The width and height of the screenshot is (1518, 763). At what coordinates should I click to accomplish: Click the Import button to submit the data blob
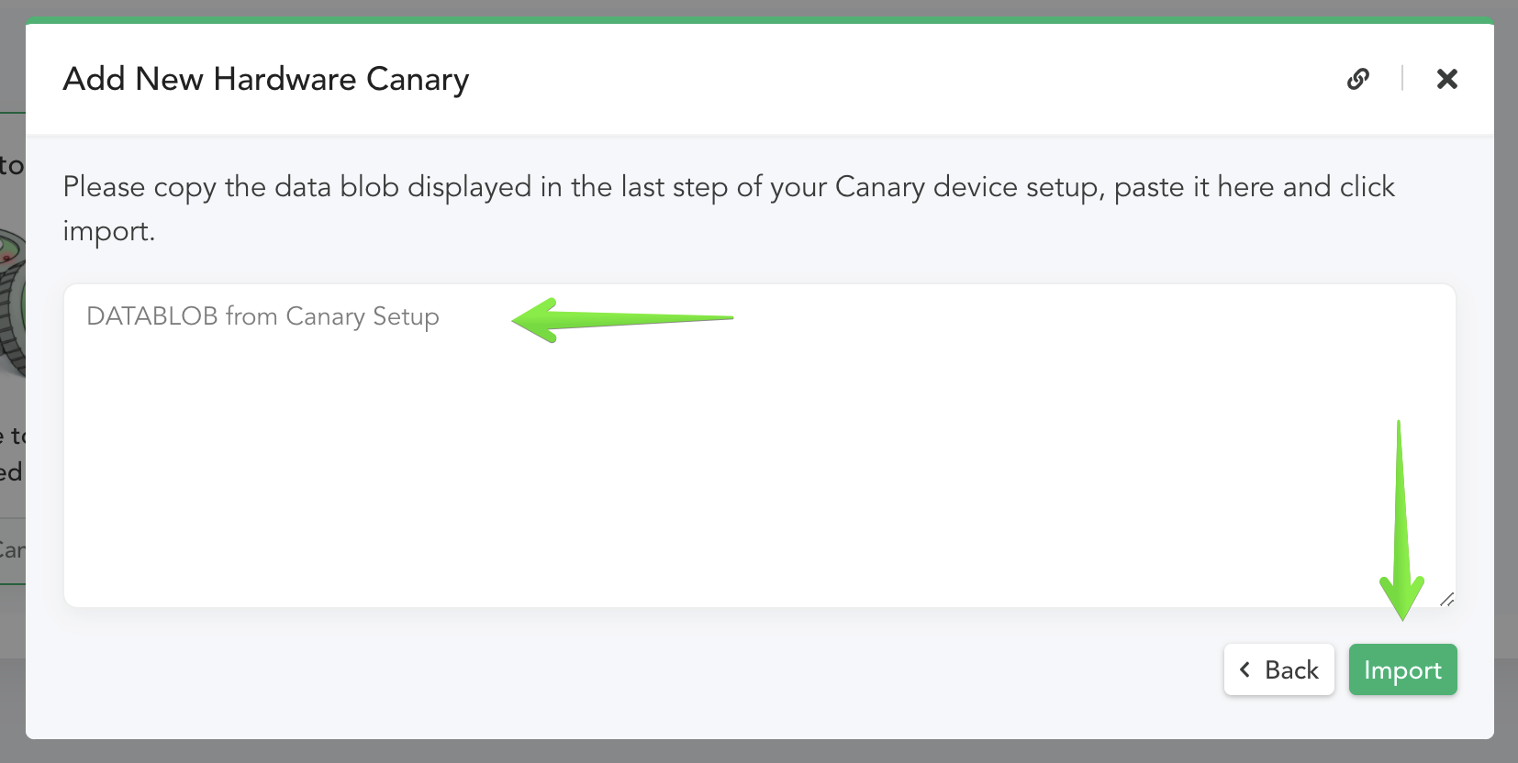coord(1402,669)
